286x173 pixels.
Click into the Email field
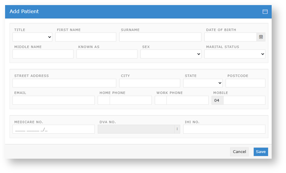53,100
